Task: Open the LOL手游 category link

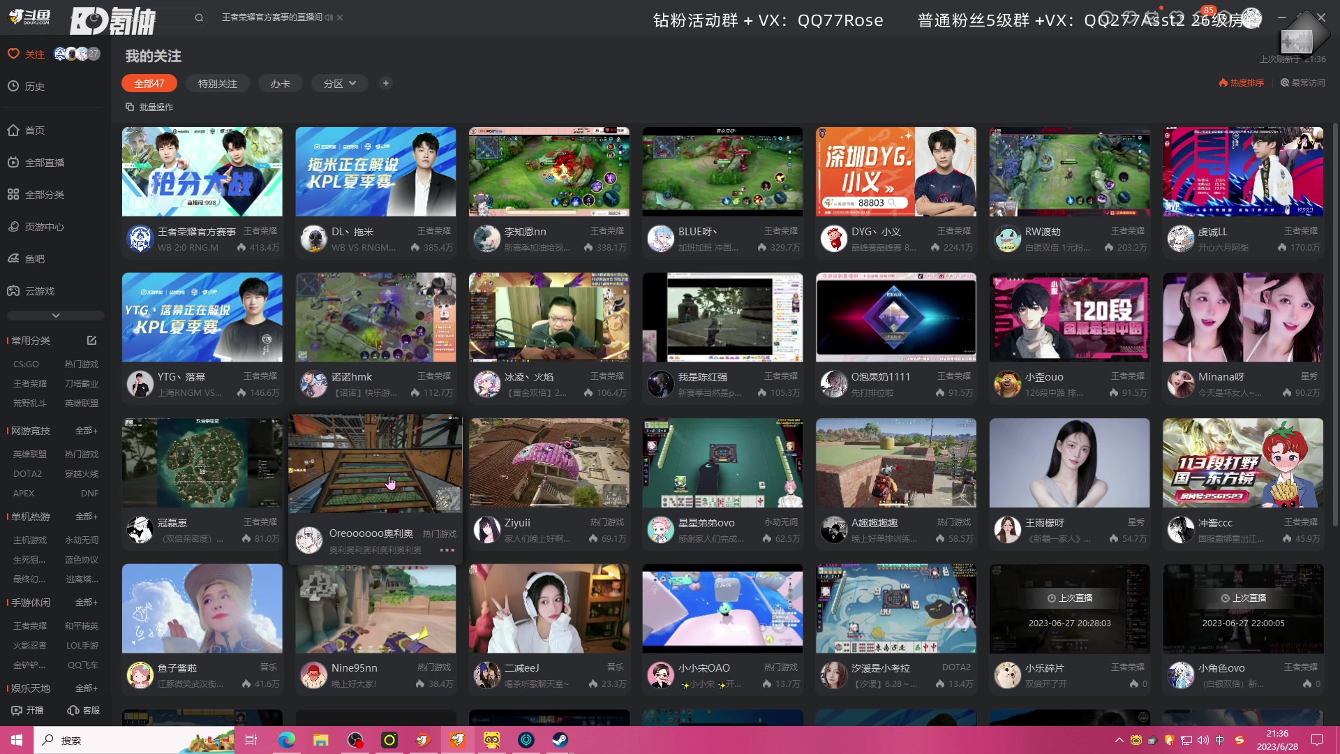Action: pyautogui.click(x=82, y=646)
